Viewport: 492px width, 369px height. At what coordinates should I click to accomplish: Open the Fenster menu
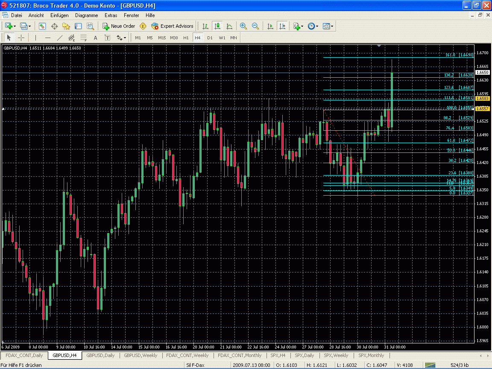(131, 15)
